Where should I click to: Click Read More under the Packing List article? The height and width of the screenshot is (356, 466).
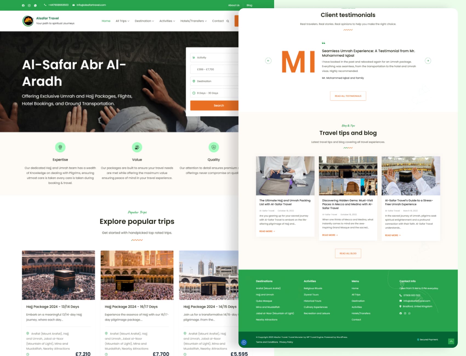point(267,231)
